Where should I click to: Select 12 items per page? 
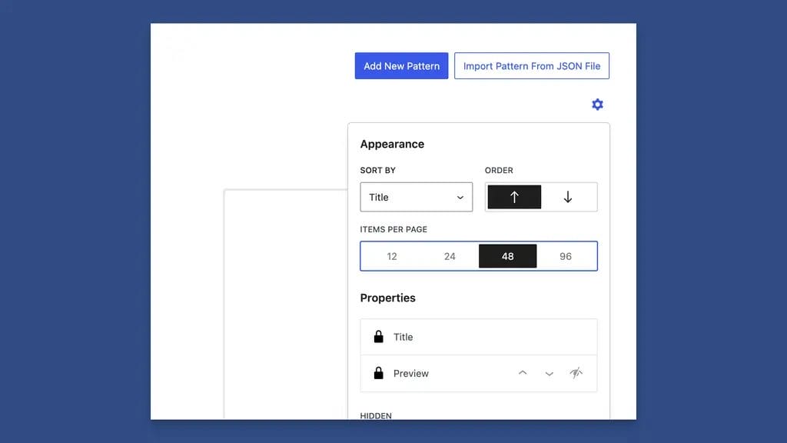[391, 256]
